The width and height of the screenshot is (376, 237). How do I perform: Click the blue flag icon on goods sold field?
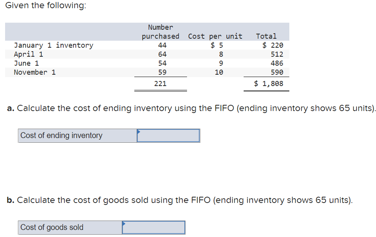click(125, 224)
